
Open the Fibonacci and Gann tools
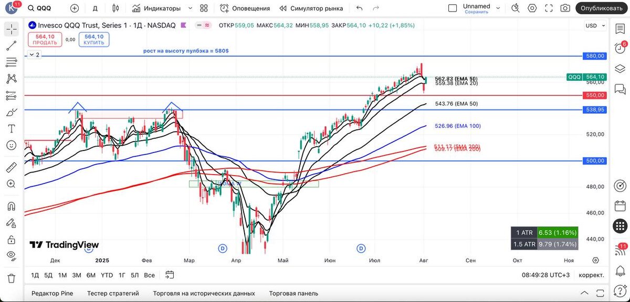click(x=12, y=62)
